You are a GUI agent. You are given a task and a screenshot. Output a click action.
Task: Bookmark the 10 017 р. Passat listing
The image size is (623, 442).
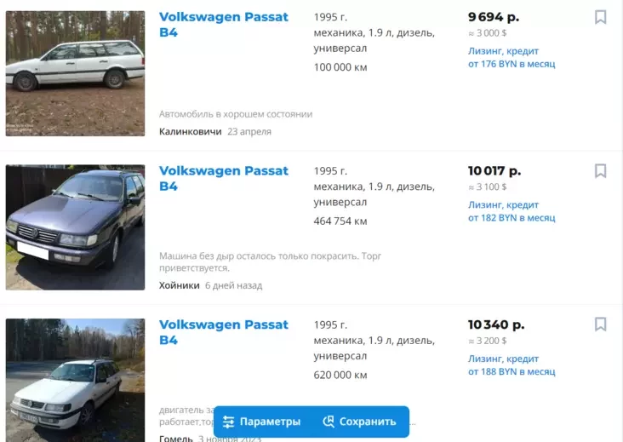(600, 171)
